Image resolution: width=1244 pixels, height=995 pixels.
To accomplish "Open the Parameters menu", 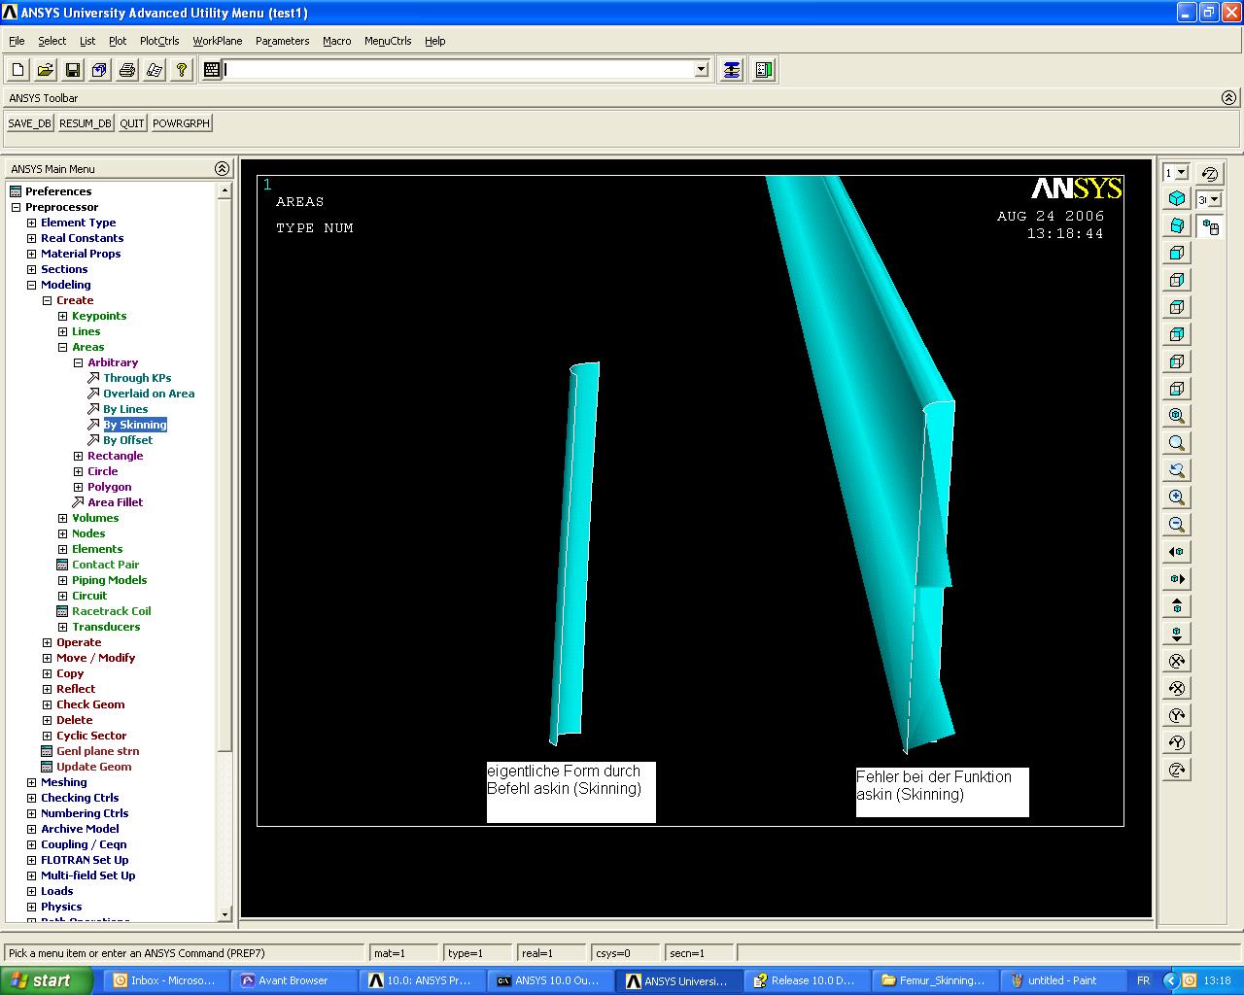I will pos(283,41).
